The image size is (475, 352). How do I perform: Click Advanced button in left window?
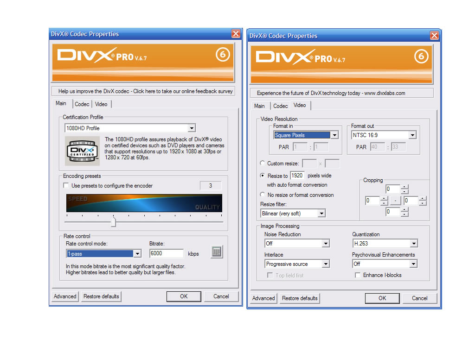pyautogui.click(x=65, y=296)
